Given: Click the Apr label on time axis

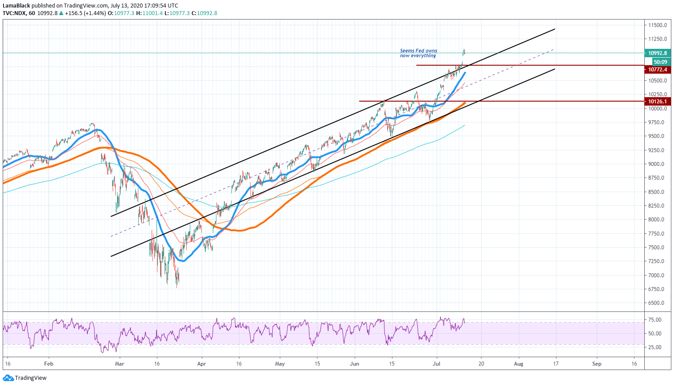Looking at the screenshot, I should [202, 364].
